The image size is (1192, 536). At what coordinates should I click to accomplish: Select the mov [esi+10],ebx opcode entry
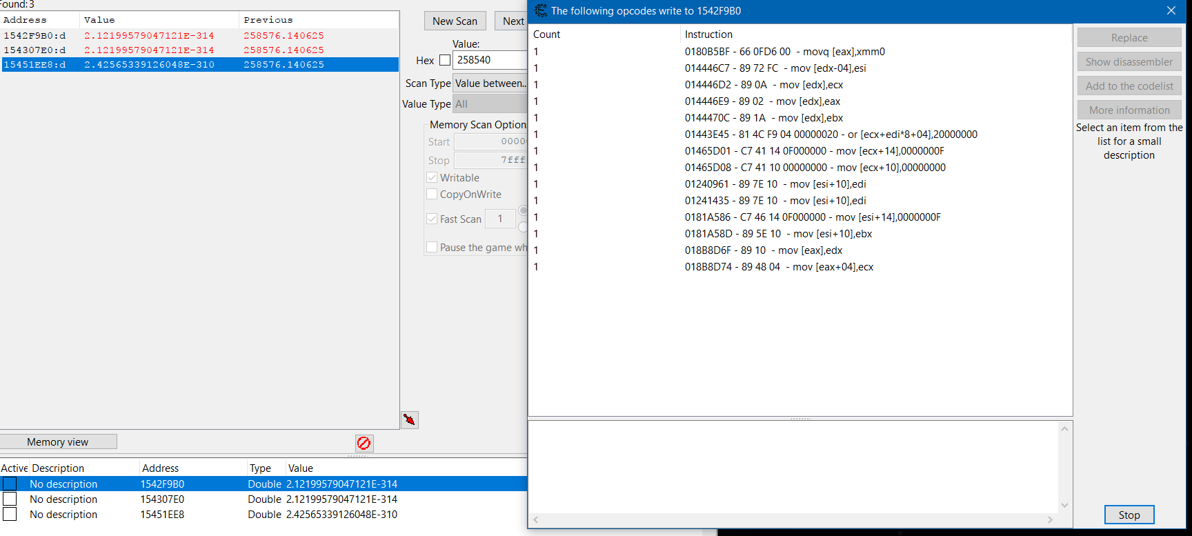click(778, 234)
